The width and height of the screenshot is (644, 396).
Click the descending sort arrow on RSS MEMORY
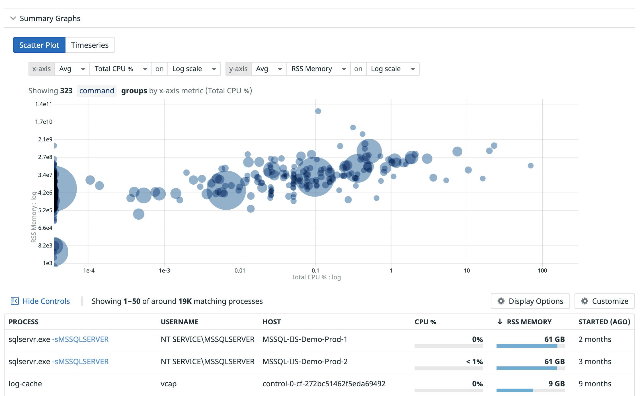pos(500,322)
